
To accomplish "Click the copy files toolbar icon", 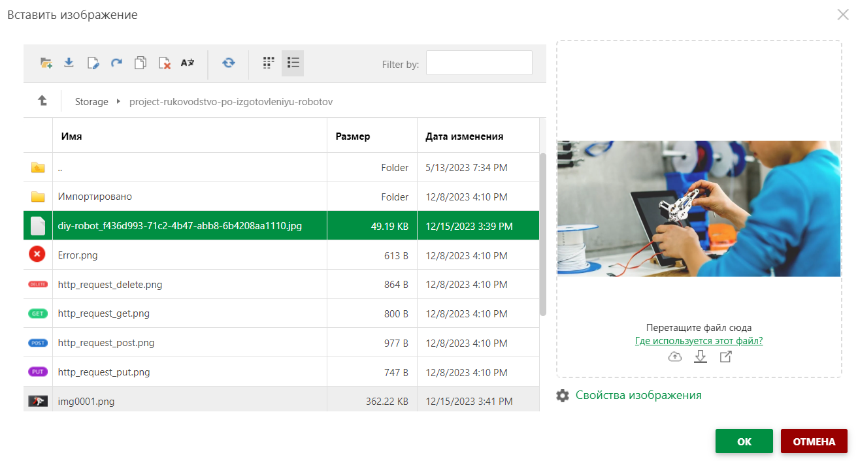I will [140, 63].
